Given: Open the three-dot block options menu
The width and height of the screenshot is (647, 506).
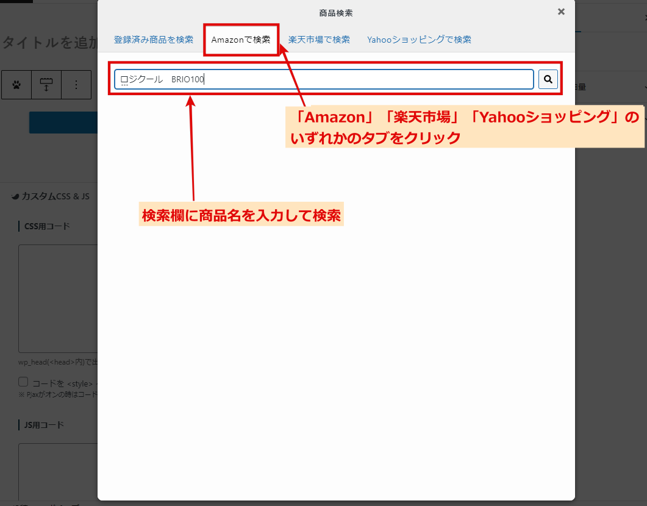Looking at the screenshot, I should point(76,85).
